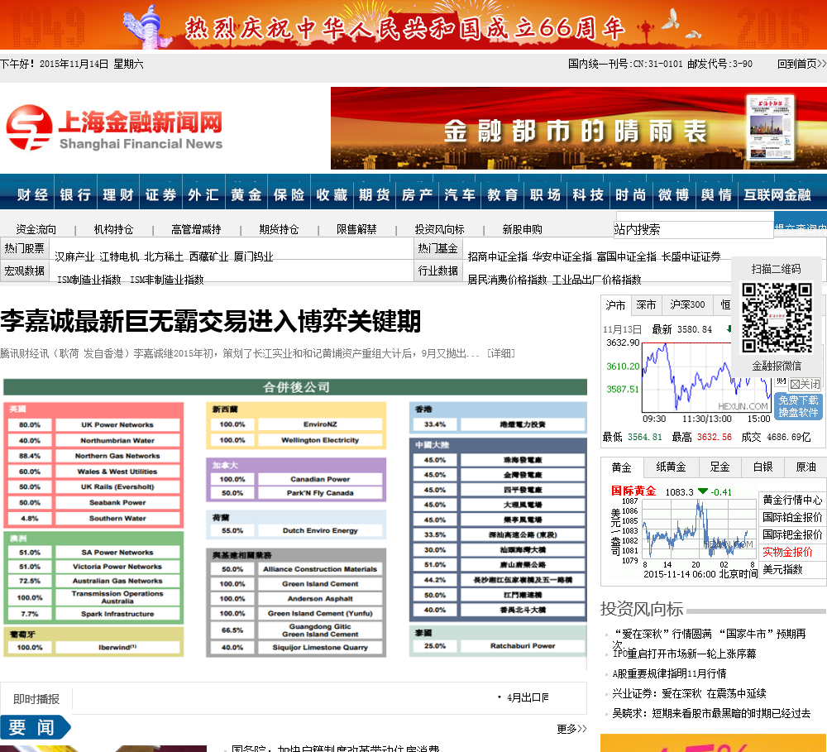
Task: Click the 更多>> link above news
Action: tap(571, 729)
